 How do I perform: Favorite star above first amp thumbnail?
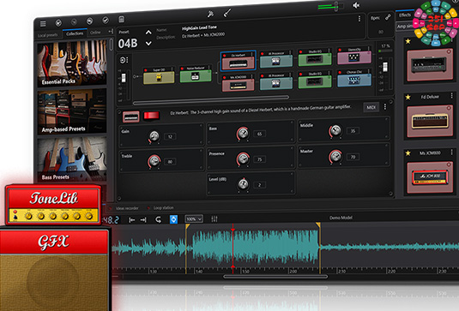(x=408, y=41)
